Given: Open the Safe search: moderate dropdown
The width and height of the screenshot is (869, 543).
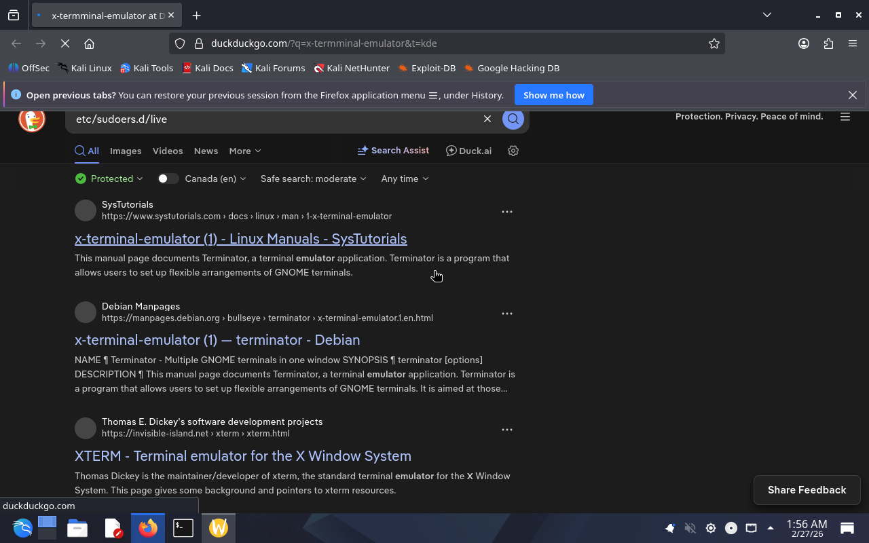Looking at the screenshot, I should pos(313,179).
